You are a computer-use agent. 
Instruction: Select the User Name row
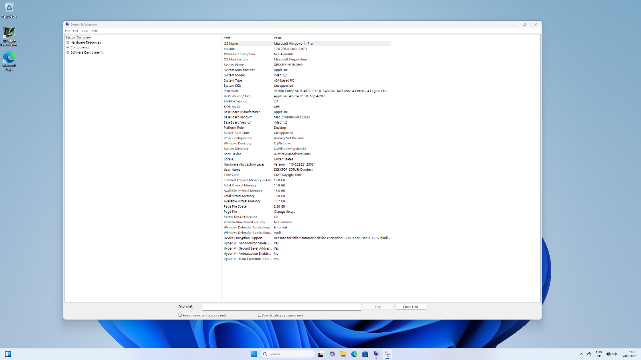(x=307, y=170)
